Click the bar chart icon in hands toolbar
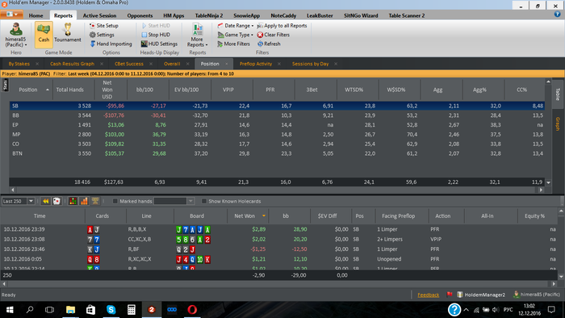 pos(84,201)
